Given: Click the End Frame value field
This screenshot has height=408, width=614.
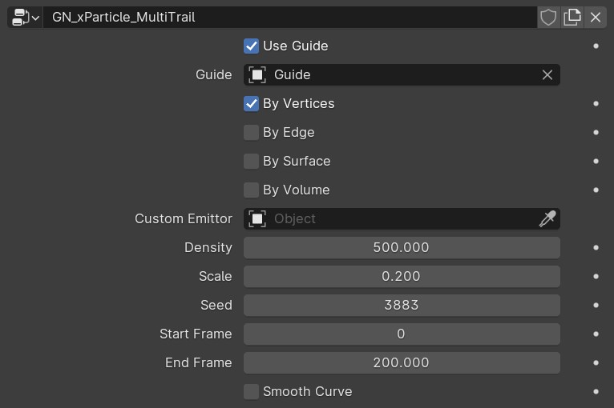Looking at the screenshot, I should point(402,362).
